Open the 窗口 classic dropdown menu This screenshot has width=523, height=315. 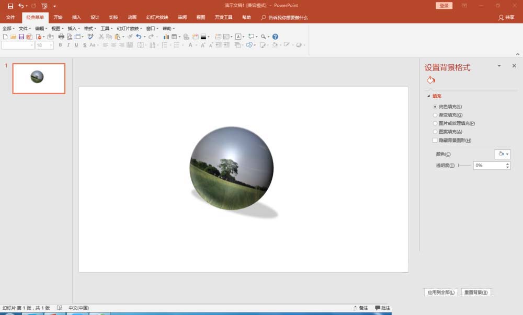pos(152,28)
